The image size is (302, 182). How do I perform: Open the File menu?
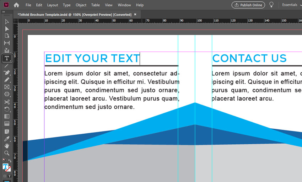[x=28, y=5]
